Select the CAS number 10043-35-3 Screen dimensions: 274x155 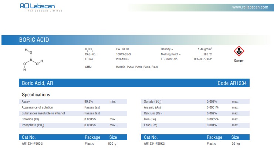click(x=123, y=54)
